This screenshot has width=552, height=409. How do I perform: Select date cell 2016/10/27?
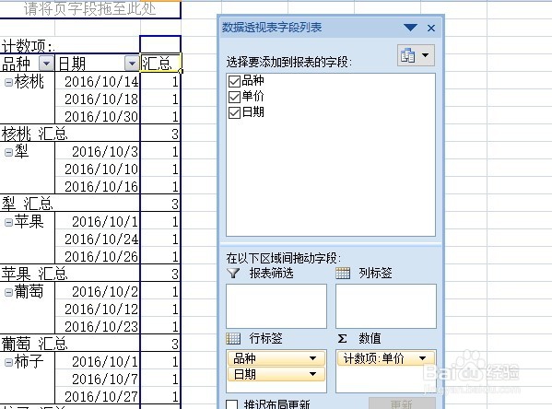click(98, 396)
